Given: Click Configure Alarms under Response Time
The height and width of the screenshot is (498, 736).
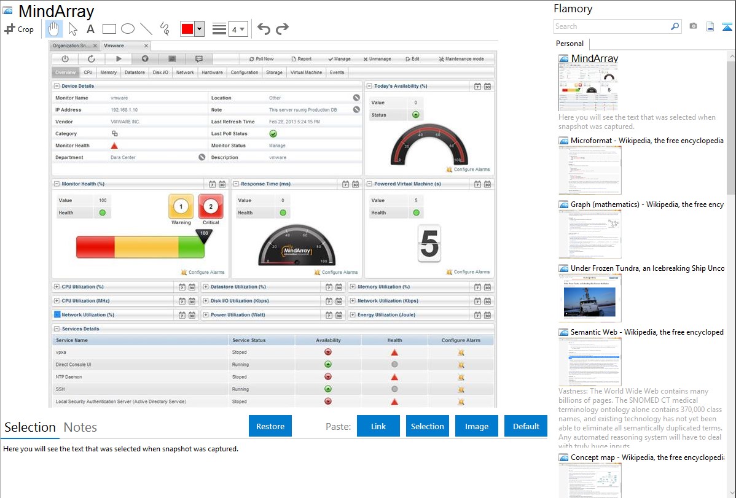Looking at the screenshot, I should [x=336, y=272].
